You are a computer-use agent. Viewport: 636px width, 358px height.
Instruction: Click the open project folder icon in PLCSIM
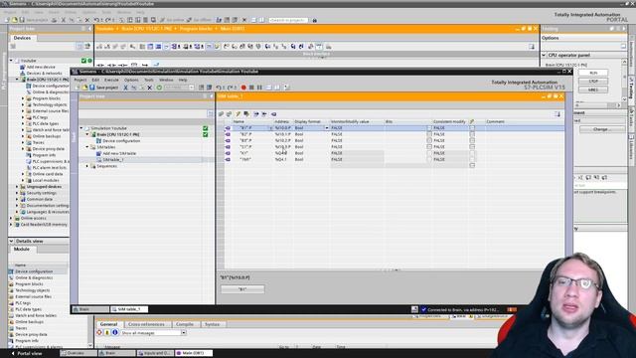(84, 88)
